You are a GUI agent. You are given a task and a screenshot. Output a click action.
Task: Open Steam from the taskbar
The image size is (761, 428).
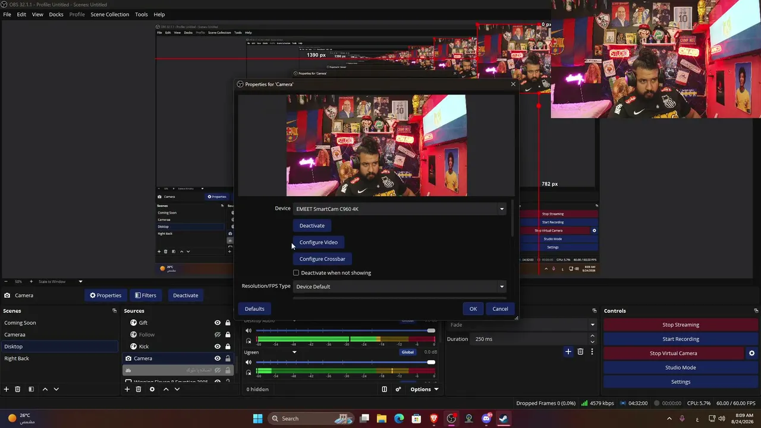pos(504,418)
